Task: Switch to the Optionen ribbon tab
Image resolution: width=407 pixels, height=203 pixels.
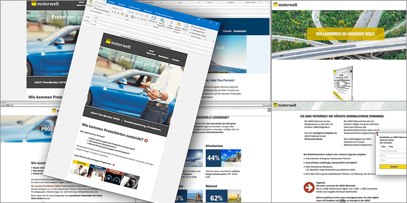Action: click(x=121, y=5)
